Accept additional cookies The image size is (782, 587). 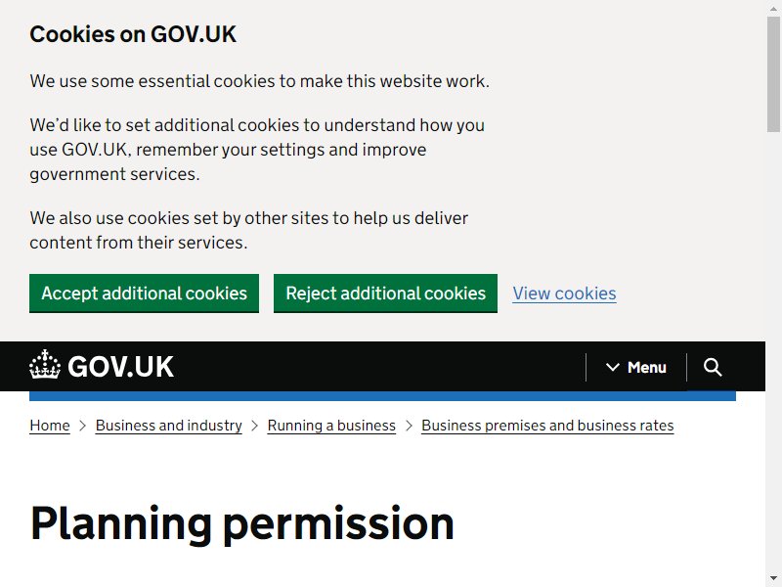[x=144, y=293]
